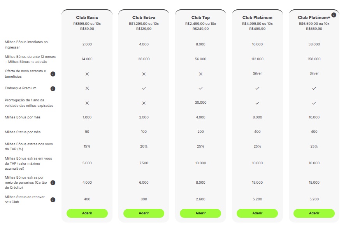The width and height of the screenshot is (346, 226).
Task: Join Club Extra with its Aderir button
Action: (x=144, y=213)
